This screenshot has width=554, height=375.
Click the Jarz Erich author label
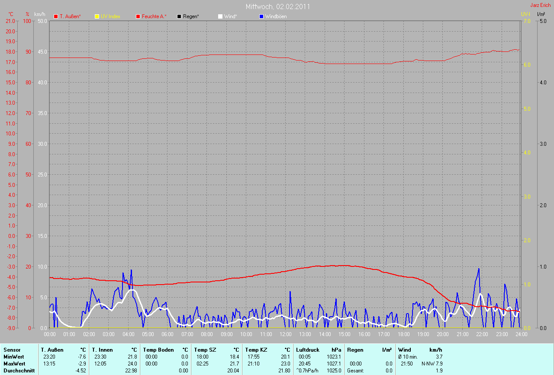coord(540,5)
